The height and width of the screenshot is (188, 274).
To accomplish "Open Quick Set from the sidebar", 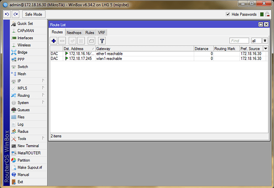I will point(25,24).
